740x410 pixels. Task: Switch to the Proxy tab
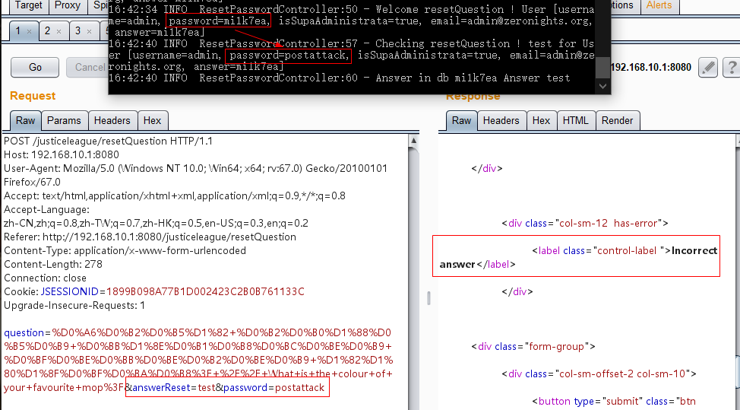pos(68,5)
